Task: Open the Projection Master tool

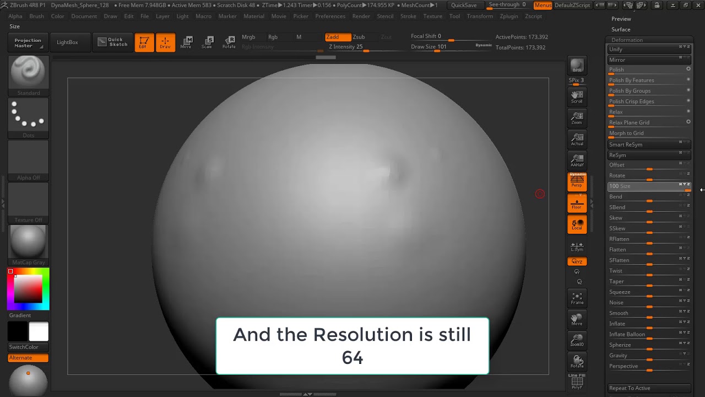Action: 28,42
